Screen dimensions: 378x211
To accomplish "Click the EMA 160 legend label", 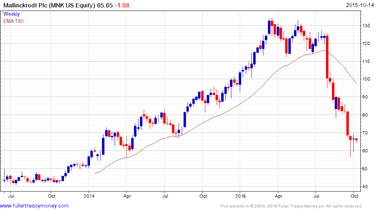I will (x=13, y=21).
